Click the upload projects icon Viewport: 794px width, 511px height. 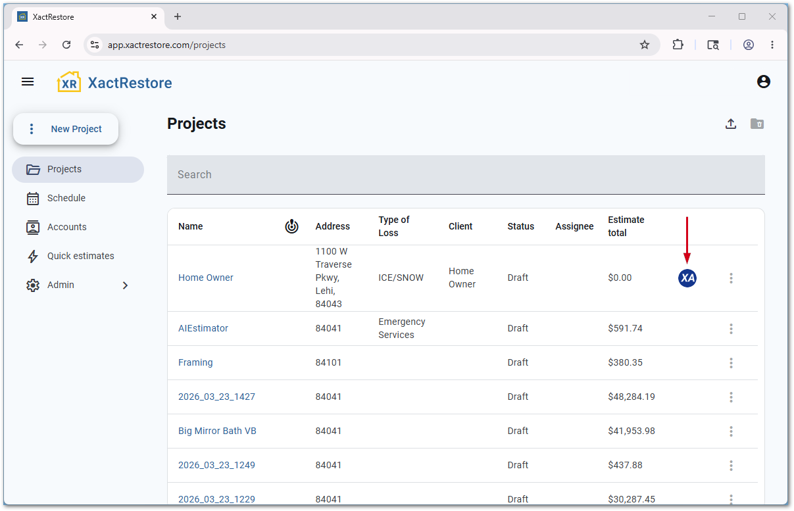731,124
